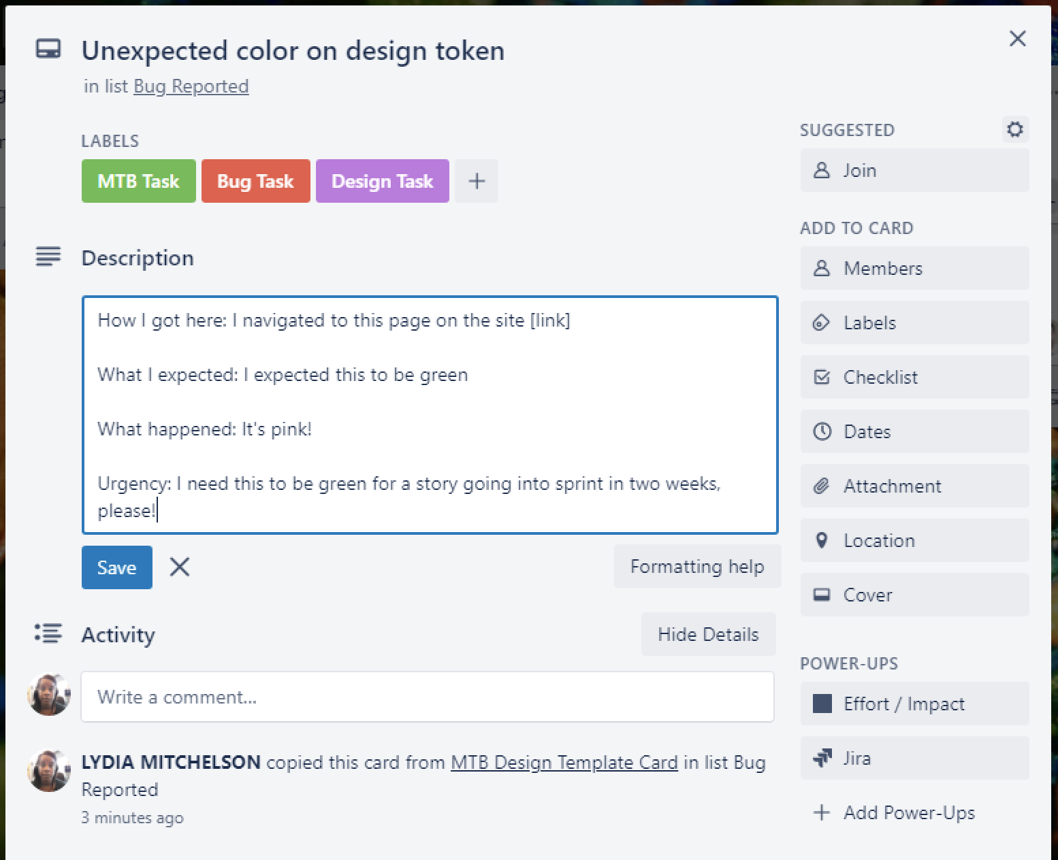Screen dimensions: 1058x860
Task: Join the card as a member
Action: [x=914, y=170]
